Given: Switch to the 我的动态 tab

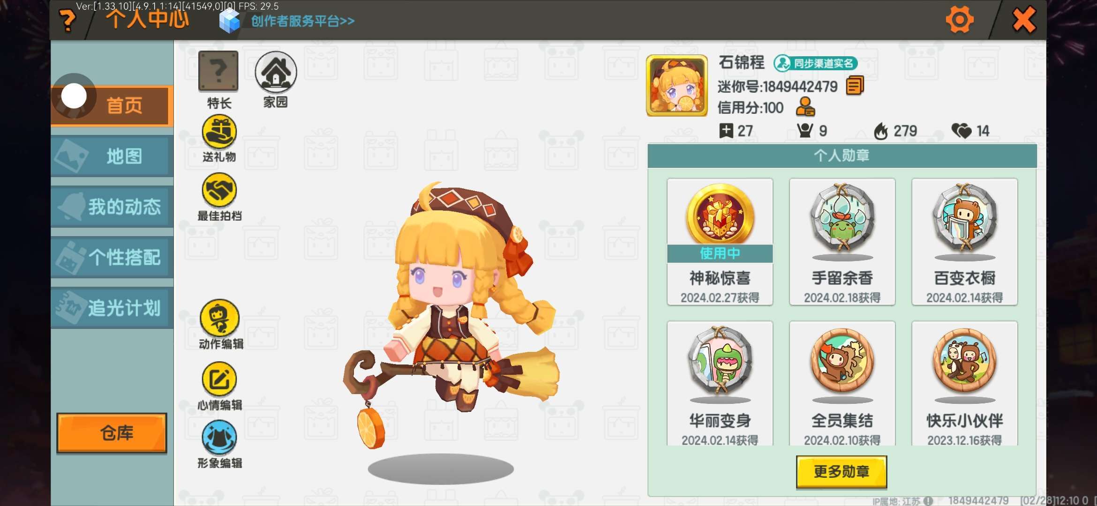Looking at the screenshot, I should coord(112,207).
